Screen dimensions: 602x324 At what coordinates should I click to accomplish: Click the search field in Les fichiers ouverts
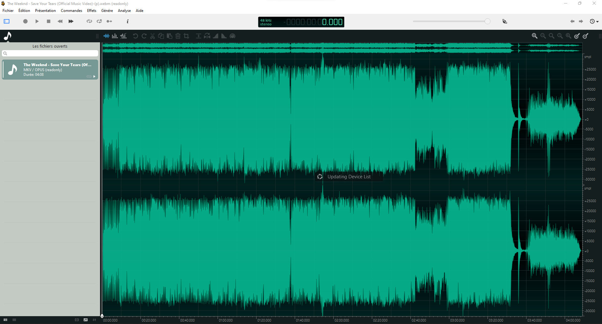pos(50,53)
